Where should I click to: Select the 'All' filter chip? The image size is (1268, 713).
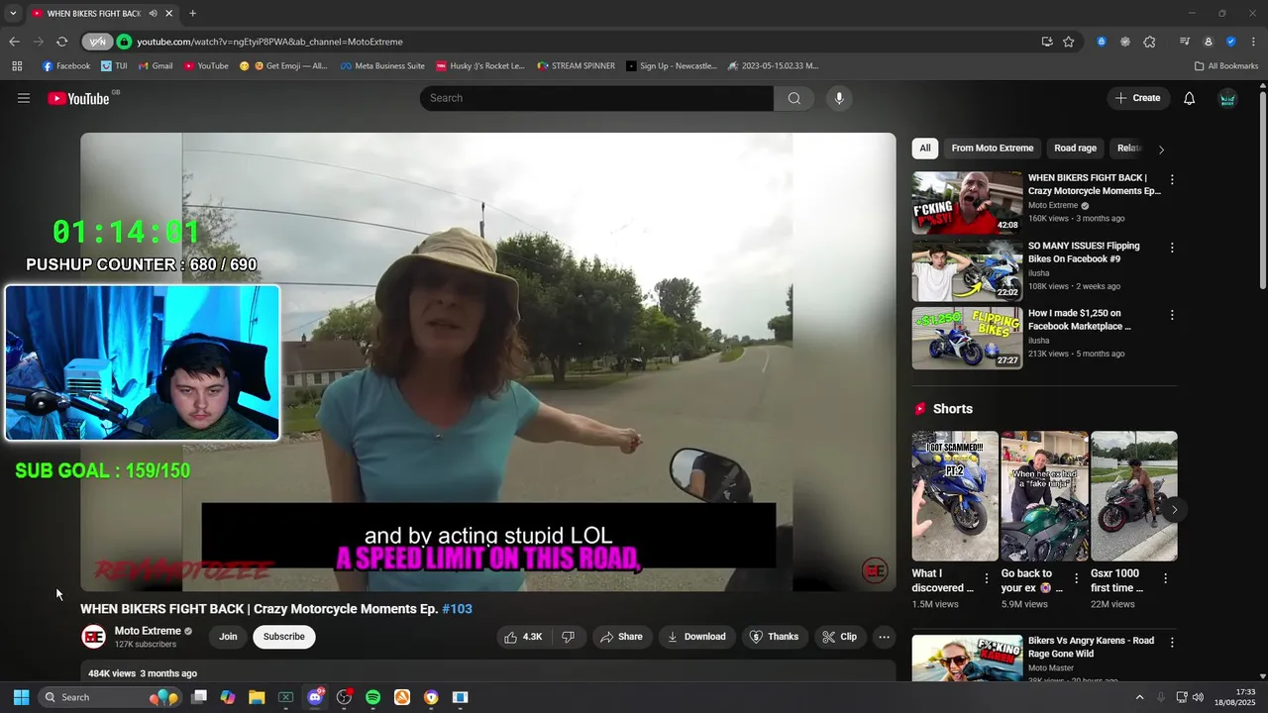coord(924,149)
